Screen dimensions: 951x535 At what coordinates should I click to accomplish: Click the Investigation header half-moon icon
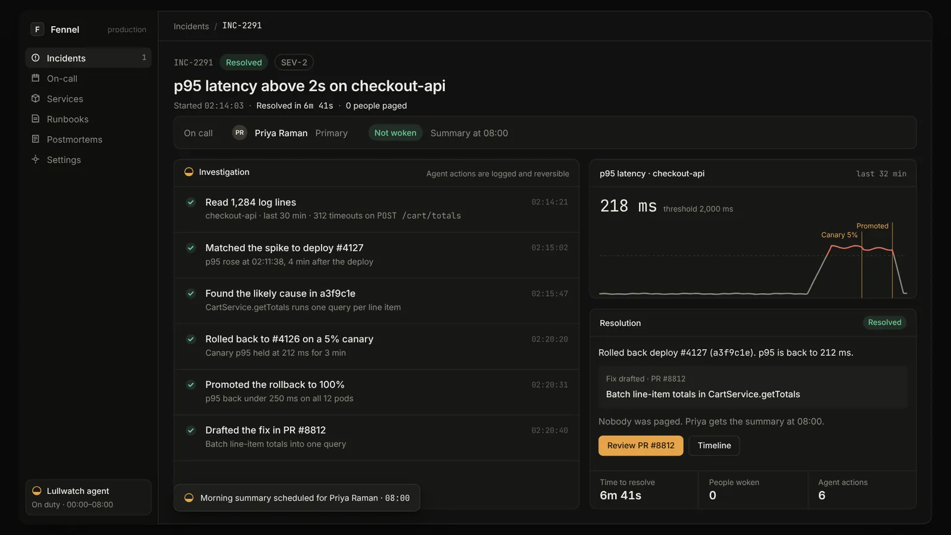(189, 172)
